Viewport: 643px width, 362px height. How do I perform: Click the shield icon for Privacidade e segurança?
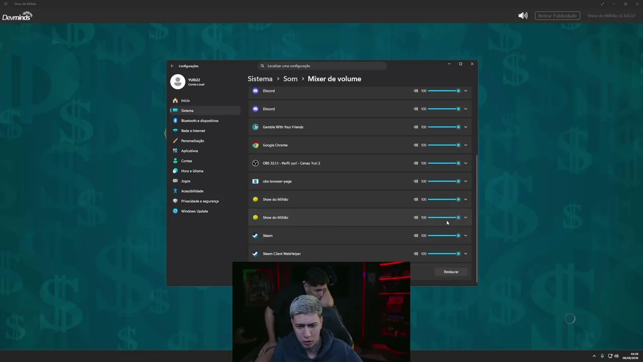click(x=175, y=201)
